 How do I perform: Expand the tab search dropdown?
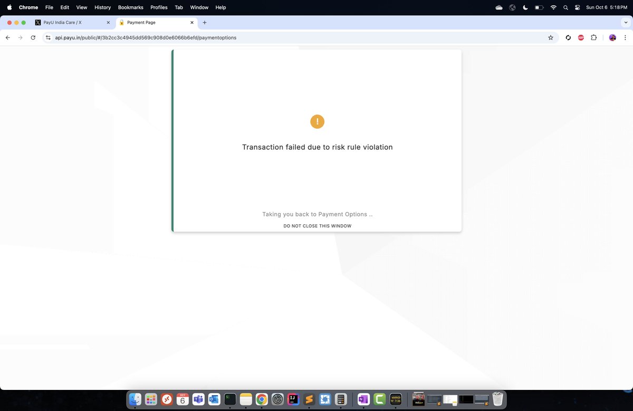point(625,22)
